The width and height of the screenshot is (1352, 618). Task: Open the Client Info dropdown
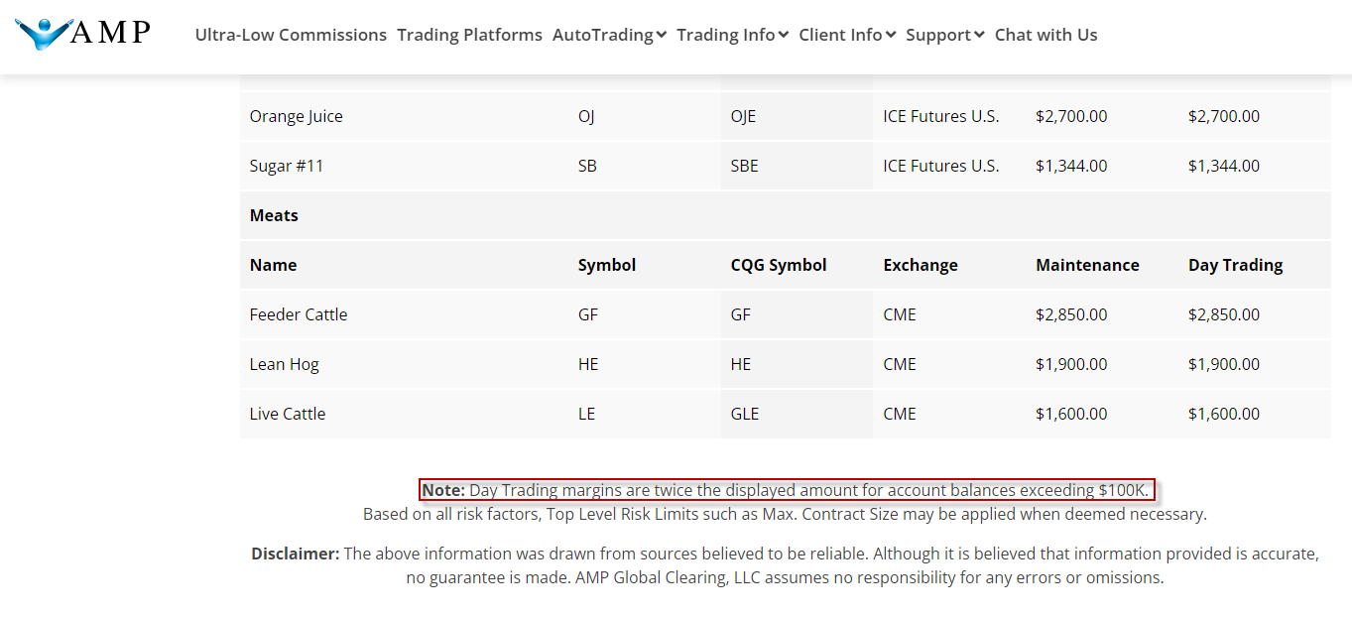pyautogui.click(x=847, y=35)
